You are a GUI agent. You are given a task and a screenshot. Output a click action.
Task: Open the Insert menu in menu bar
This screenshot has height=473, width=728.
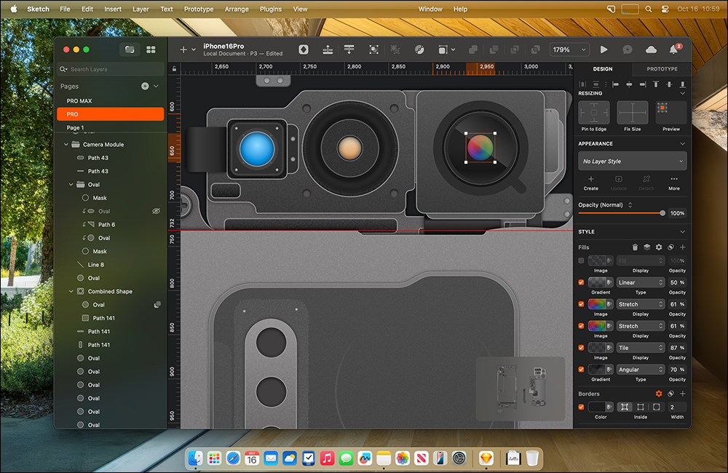tap(113, 9)
